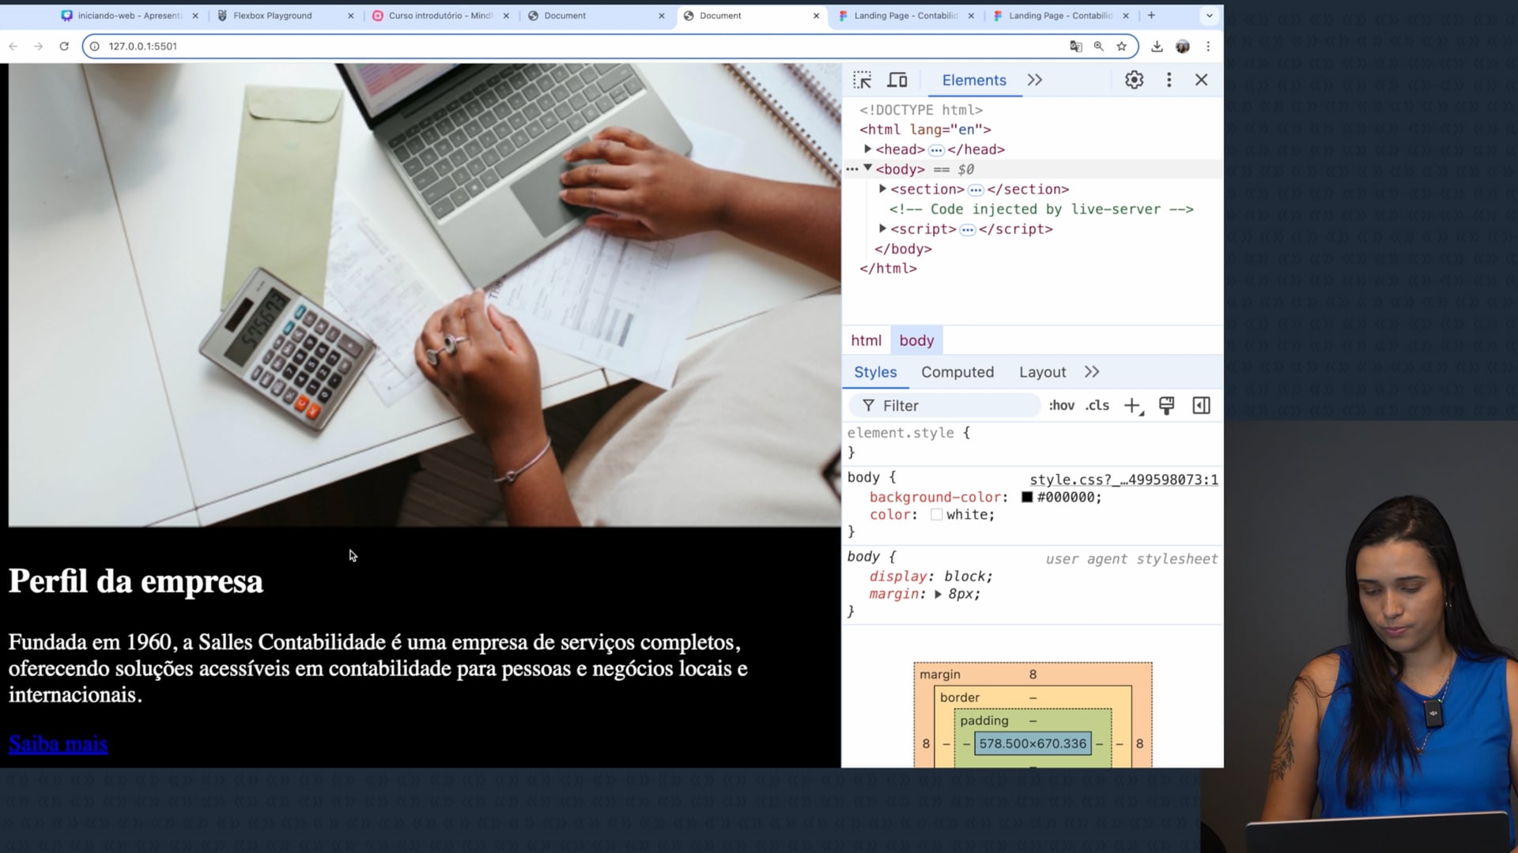Expand the head element node
Viewport: 1518px width, 853px height.
(867, 149)
